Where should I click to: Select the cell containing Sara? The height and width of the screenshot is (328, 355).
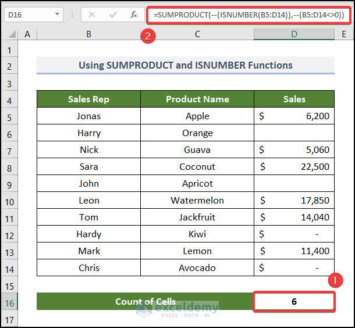pyautogui.click(x=88, y=167)
